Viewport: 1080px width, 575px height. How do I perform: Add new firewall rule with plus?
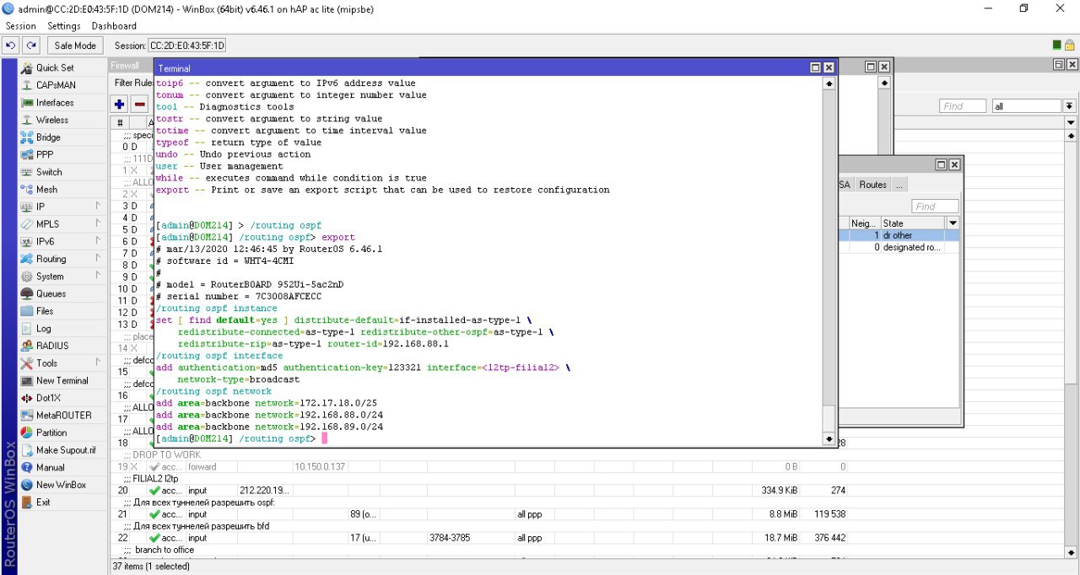point(120,105)
